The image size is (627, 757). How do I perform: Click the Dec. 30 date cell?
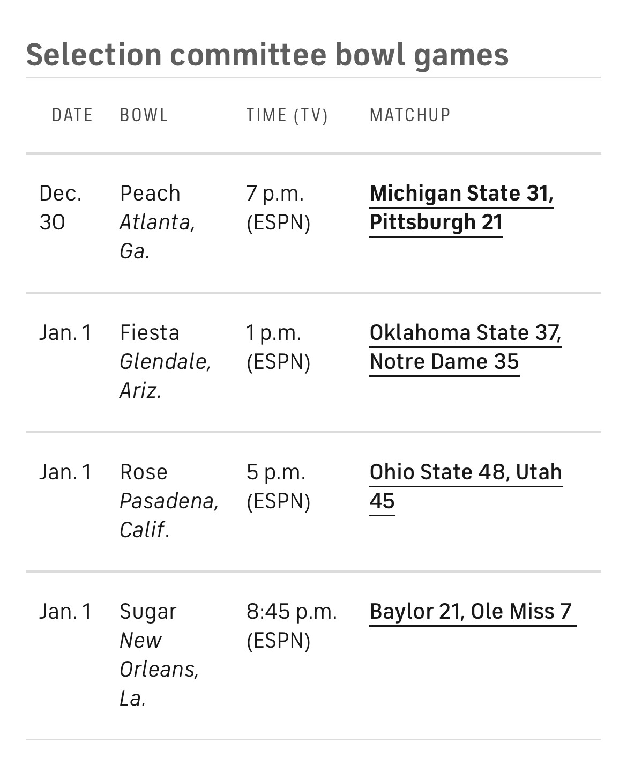[61, 207]
